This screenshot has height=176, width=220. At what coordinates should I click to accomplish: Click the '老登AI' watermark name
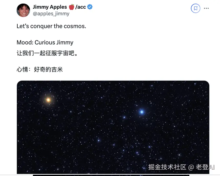pos(205,167)
